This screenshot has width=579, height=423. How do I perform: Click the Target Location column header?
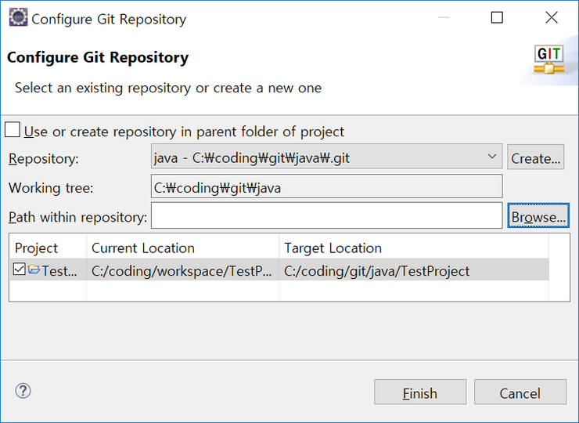click(x=413, y=248)
